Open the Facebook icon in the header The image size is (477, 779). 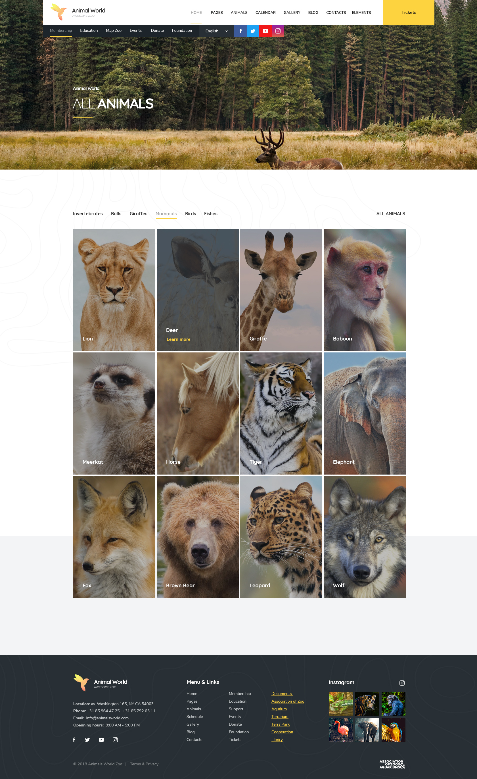click(240, 31)
